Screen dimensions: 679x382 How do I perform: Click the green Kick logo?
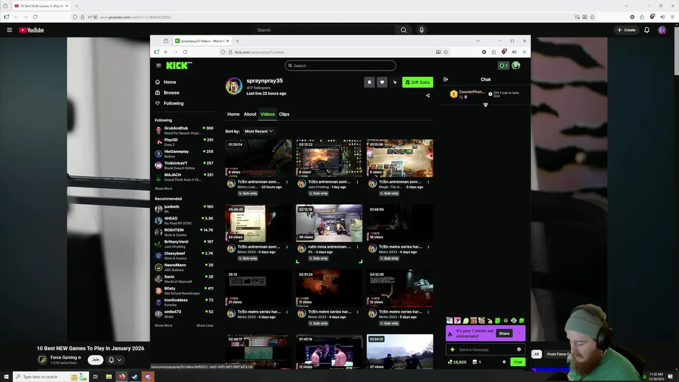coord(179,65)
